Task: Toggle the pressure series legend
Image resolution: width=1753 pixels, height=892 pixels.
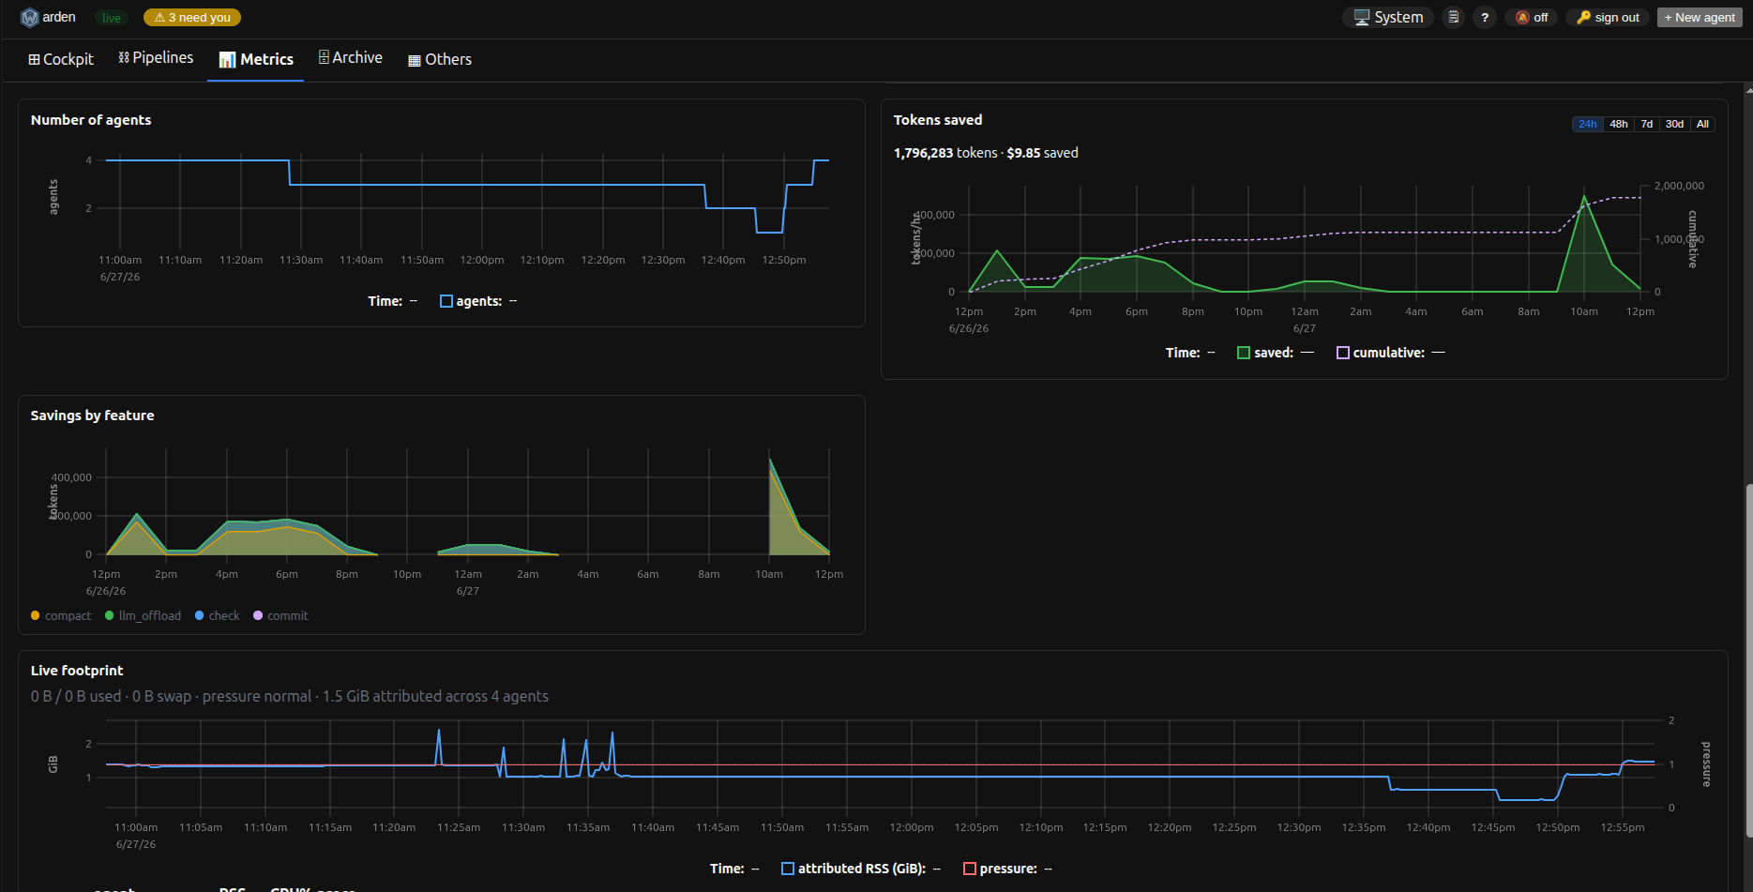Action: 1001,869
